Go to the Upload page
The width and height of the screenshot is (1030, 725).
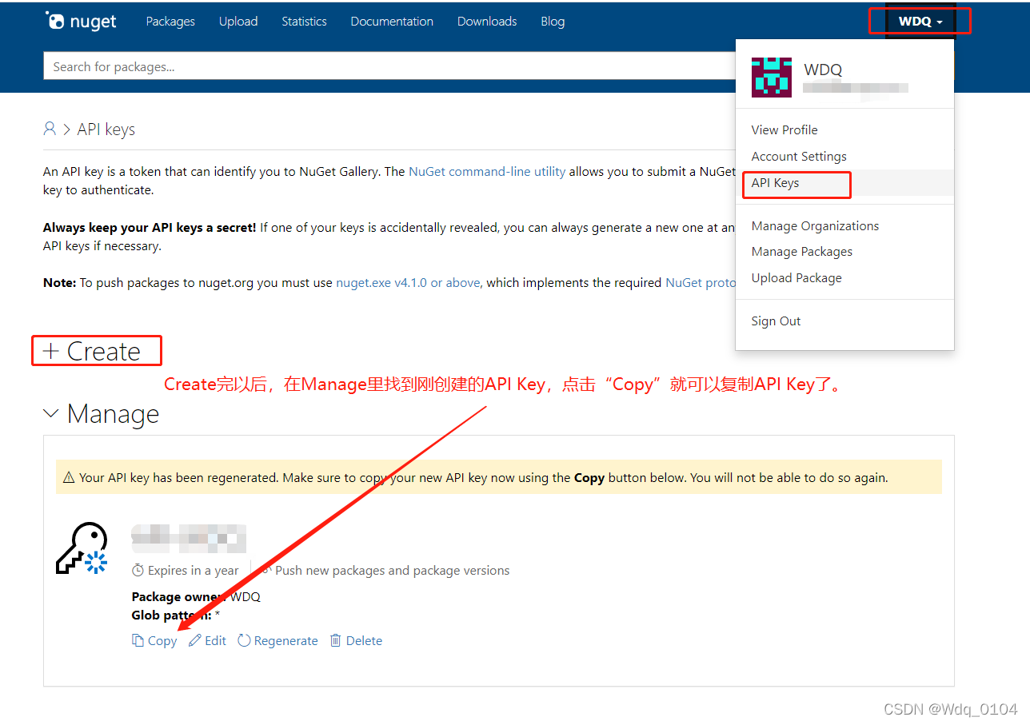(x=238, y=22)
